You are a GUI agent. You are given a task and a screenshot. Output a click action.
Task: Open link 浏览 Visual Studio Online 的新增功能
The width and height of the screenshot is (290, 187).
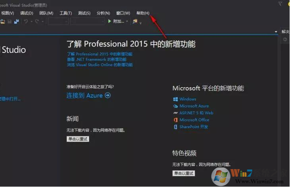coord(100,65)
